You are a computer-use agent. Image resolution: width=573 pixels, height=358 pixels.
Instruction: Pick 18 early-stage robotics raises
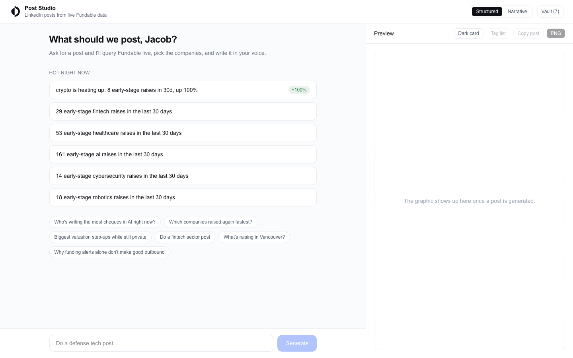[x=183, y=197]
